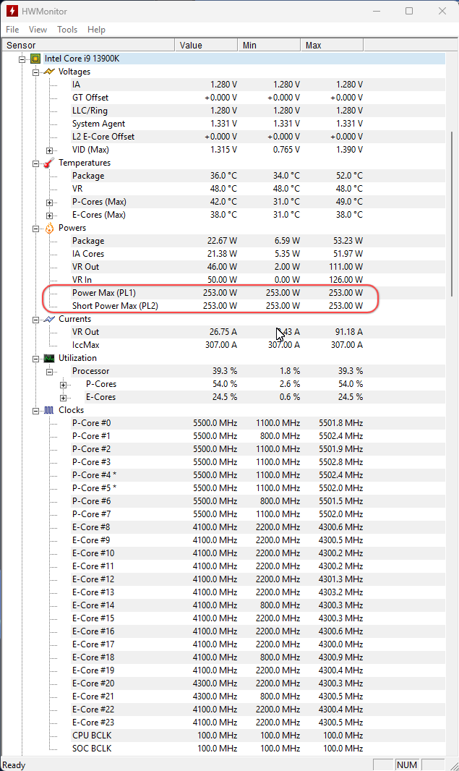The width and height of the screenshot is (459, 771).
Task: Click the CPU chip icon beside Intel Core i9
Action: click(x=35, y=59)
